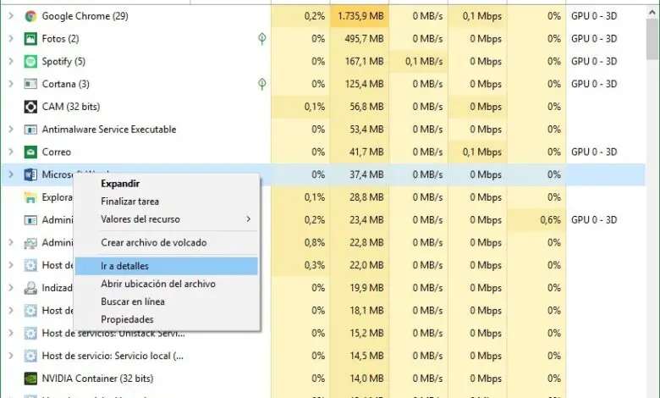This screenshot has width=660, height=398.
Task: Click the Cortana process icon
Action: point(30,84)
